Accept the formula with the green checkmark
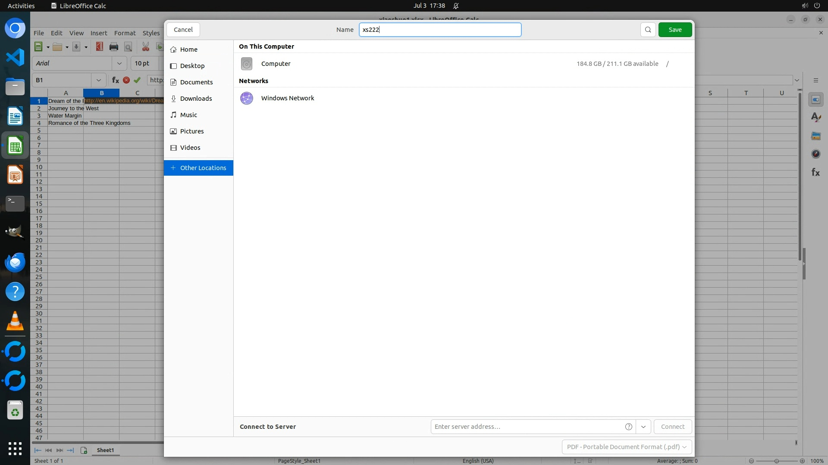Viewport: 828px width, 465px height. coord(137,80)
